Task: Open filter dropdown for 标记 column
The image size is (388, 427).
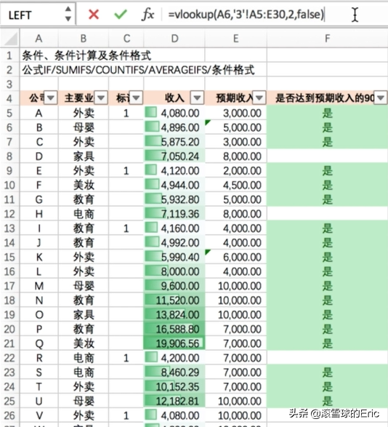Action: 136,97
